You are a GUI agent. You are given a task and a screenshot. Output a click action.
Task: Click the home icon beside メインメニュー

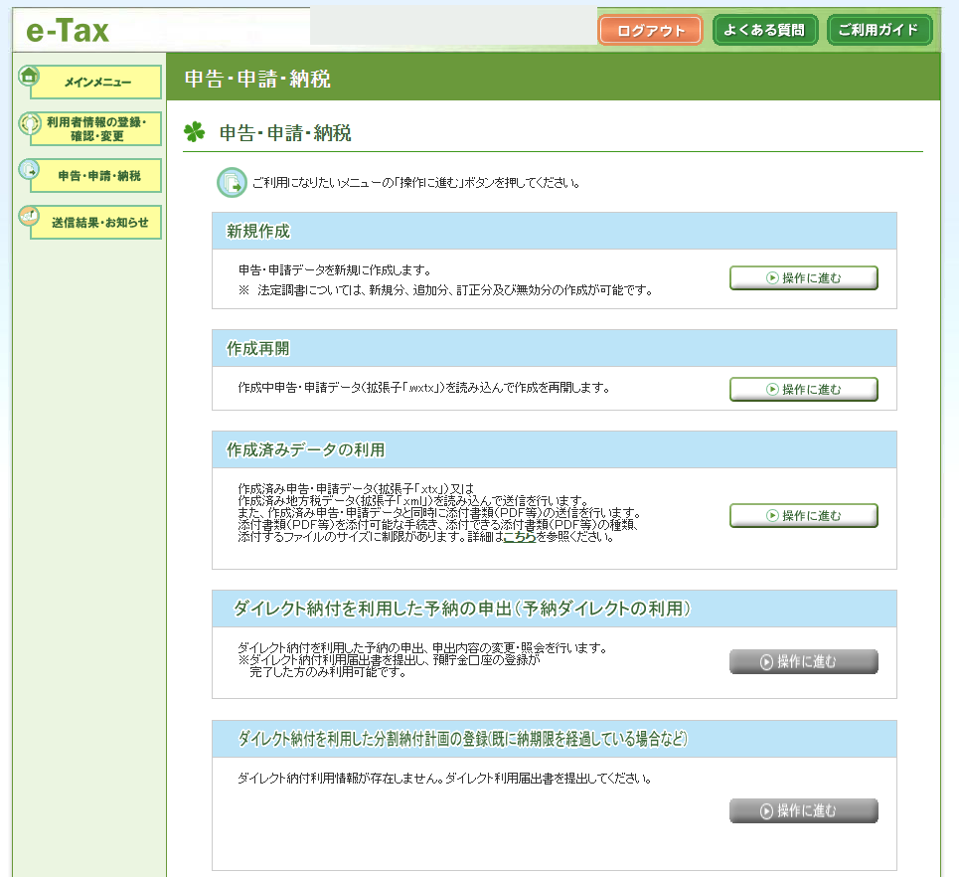tap(28, 77)
